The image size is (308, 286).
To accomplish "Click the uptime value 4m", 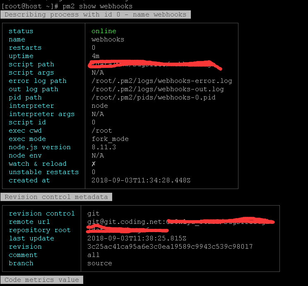I will coord(96,56).
